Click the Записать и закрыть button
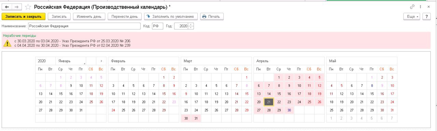 pyautogui.click(x=23, y=16)
